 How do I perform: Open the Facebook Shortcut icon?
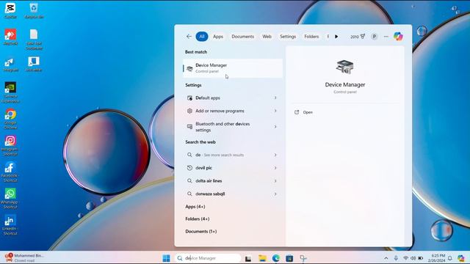point(10,172)
